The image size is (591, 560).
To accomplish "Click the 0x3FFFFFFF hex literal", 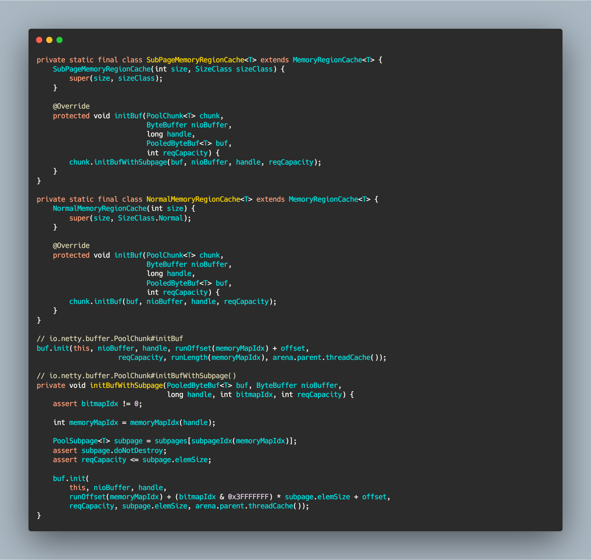I will click(248, 497).
